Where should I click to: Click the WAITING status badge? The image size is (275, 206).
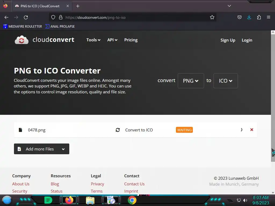point(184,130)
